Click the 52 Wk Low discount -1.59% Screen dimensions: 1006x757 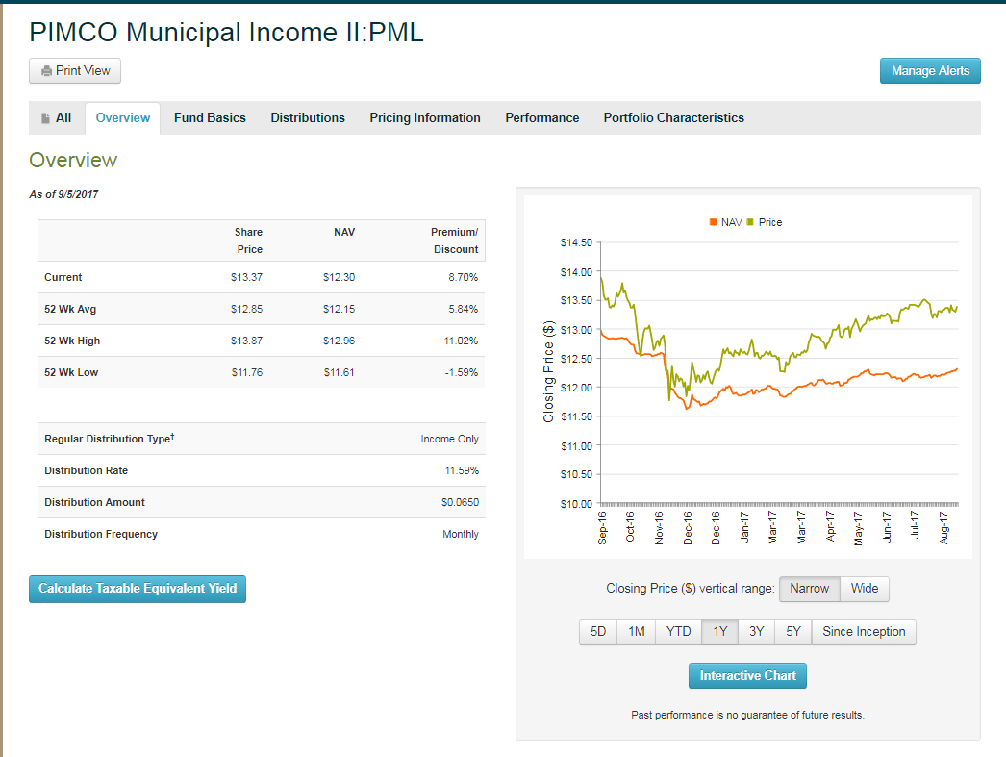coord(462,372)
